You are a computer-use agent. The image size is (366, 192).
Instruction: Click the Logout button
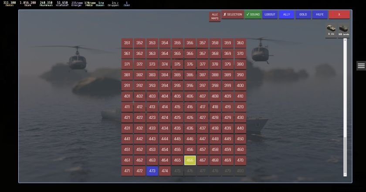click(x=270, y=14)
